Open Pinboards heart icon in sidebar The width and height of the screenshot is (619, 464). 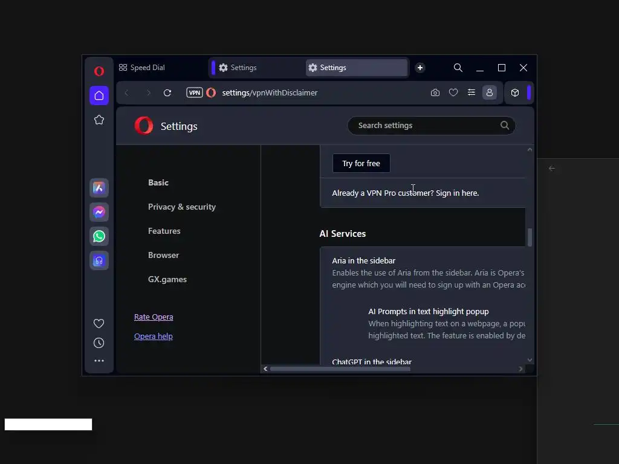pos(99,324)
